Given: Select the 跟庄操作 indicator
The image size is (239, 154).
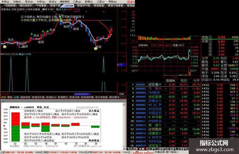Looking at the screenshot, I should 114,97.
